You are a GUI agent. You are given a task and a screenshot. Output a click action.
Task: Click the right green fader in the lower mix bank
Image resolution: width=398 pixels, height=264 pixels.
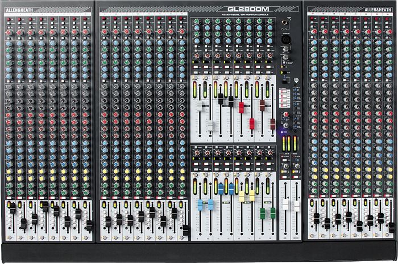point(272,213)
